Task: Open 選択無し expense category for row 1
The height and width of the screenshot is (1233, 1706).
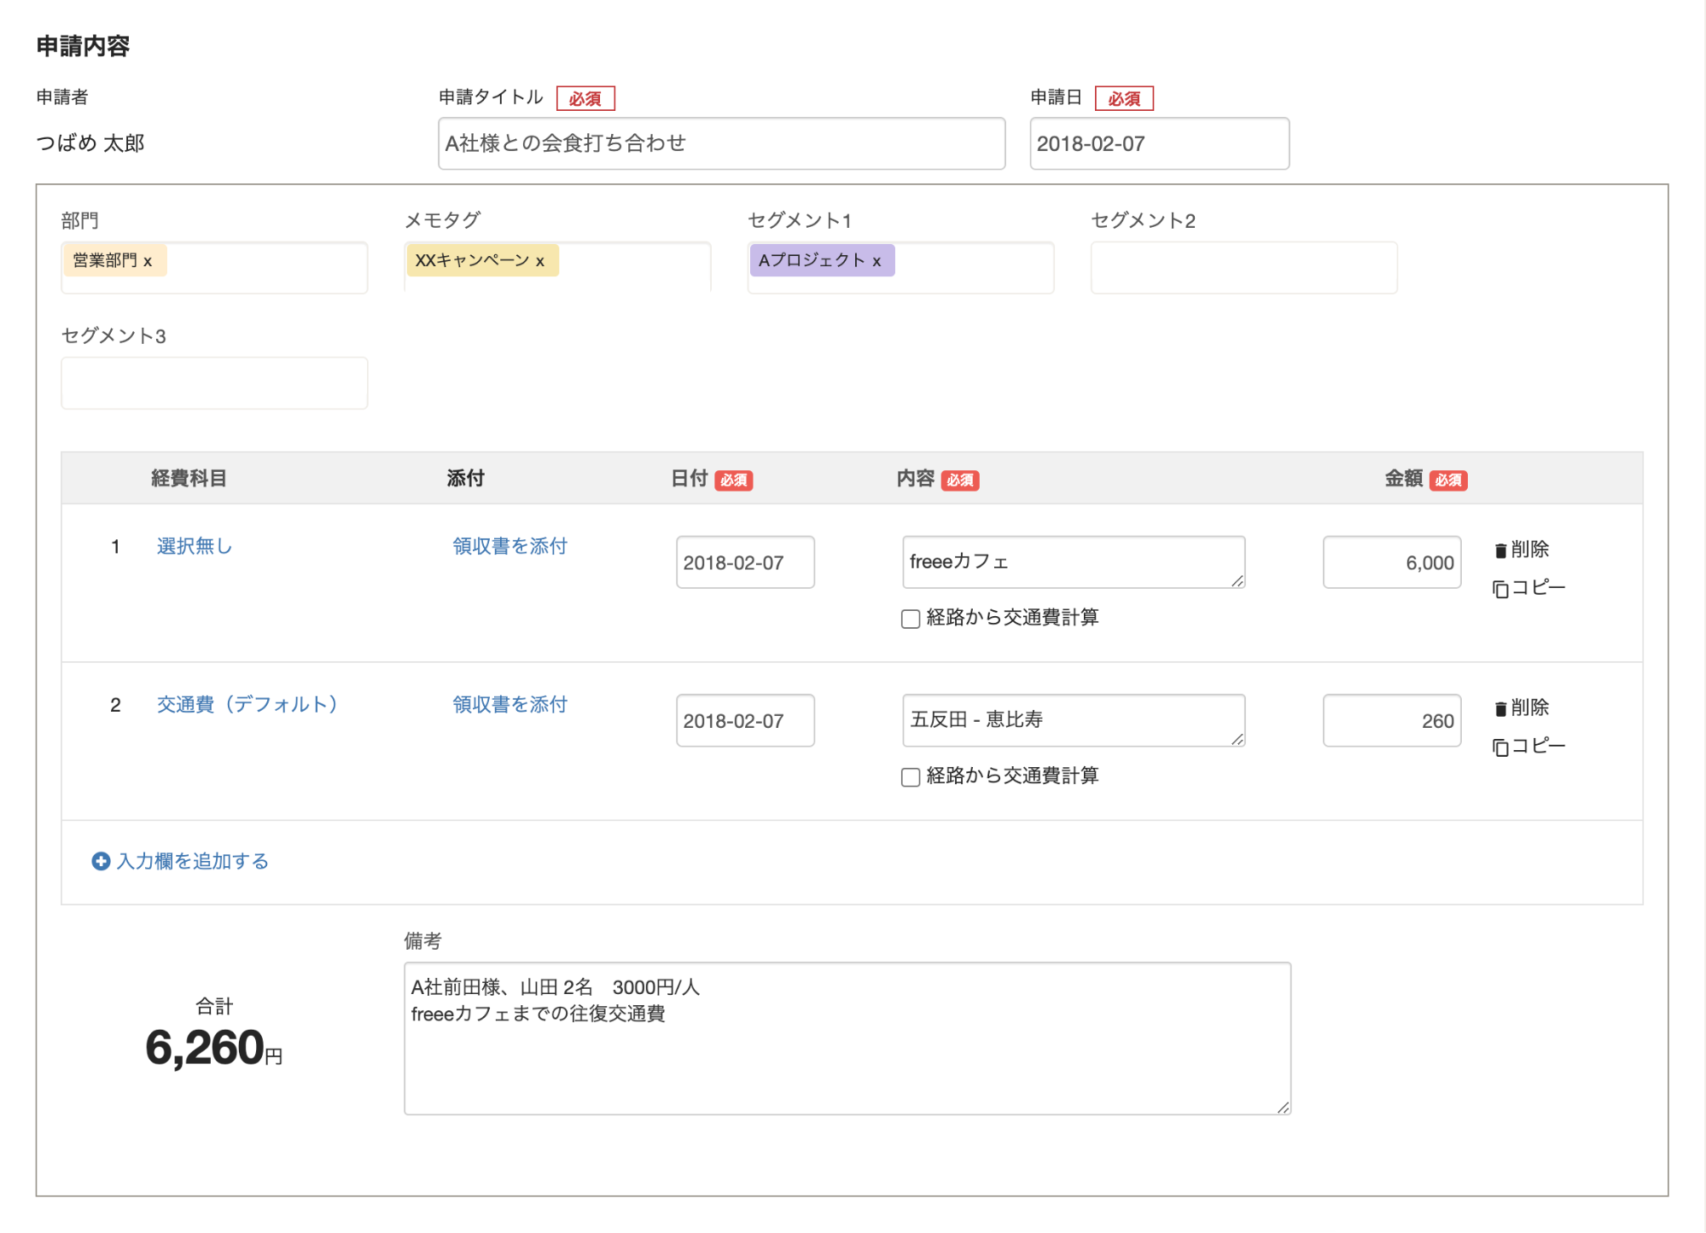Action: (x=195, y=546)
